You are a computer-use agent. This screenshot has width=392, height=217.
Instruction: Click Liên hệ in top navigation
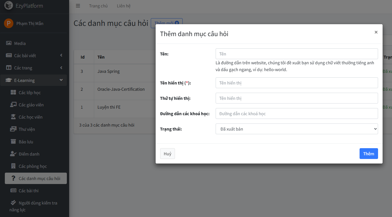(x=123, y=6)
